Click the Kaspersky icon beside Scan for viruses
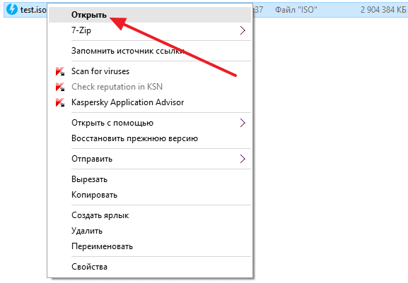408x283 pixels. tap(60, 71)
